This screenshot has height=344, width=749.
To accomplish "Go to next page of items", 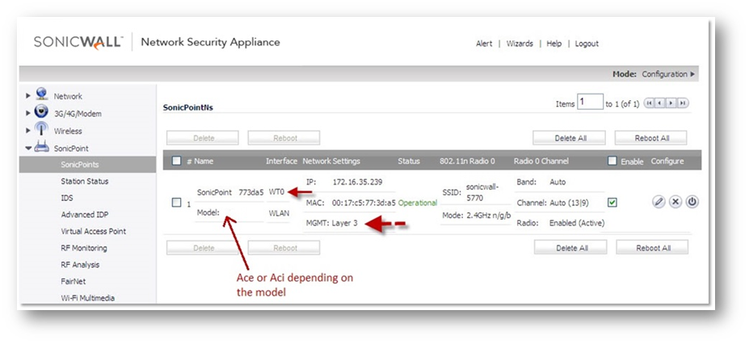I will coord(672,103).
